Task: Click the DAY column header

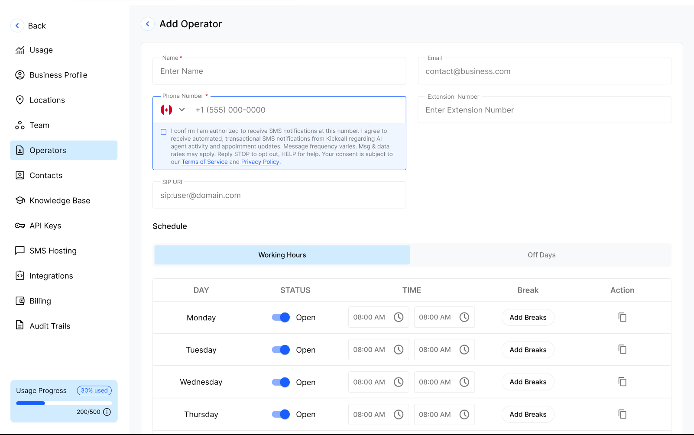Action: (201, 290)
